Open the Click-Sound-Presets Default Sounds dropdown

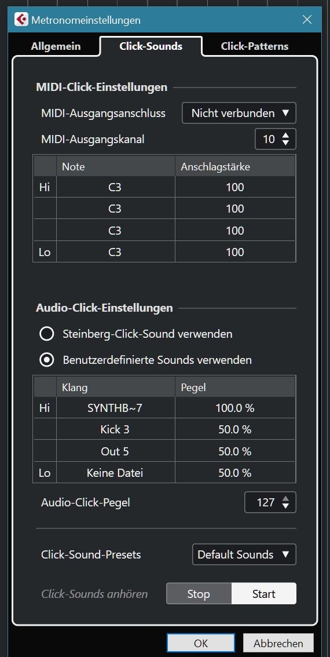[244, 554]
